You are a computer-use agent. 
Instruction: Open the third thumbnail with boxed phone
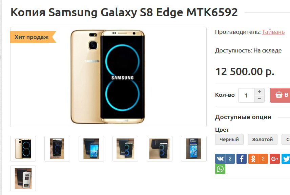point(91,149)
